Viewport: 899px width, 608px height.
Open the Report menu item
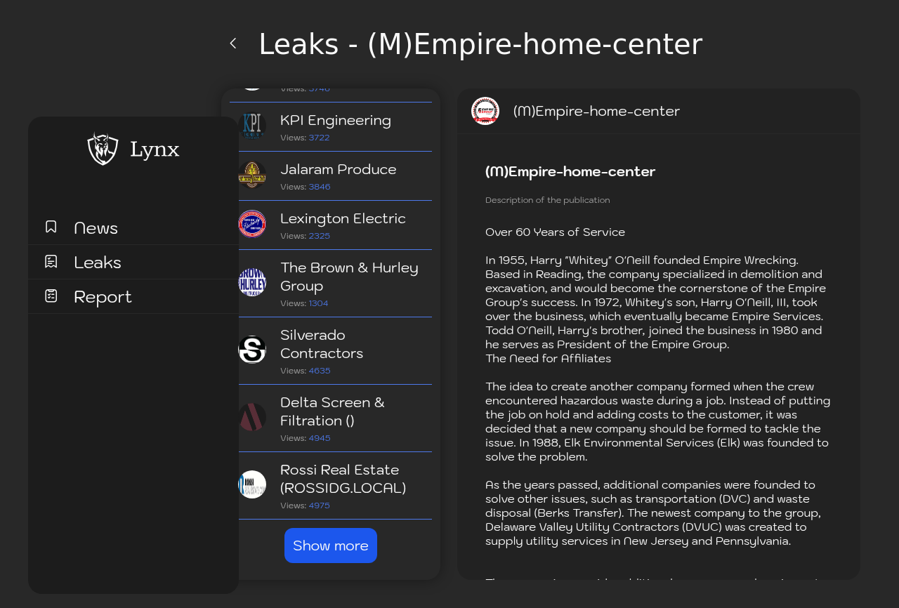point(133,296)
